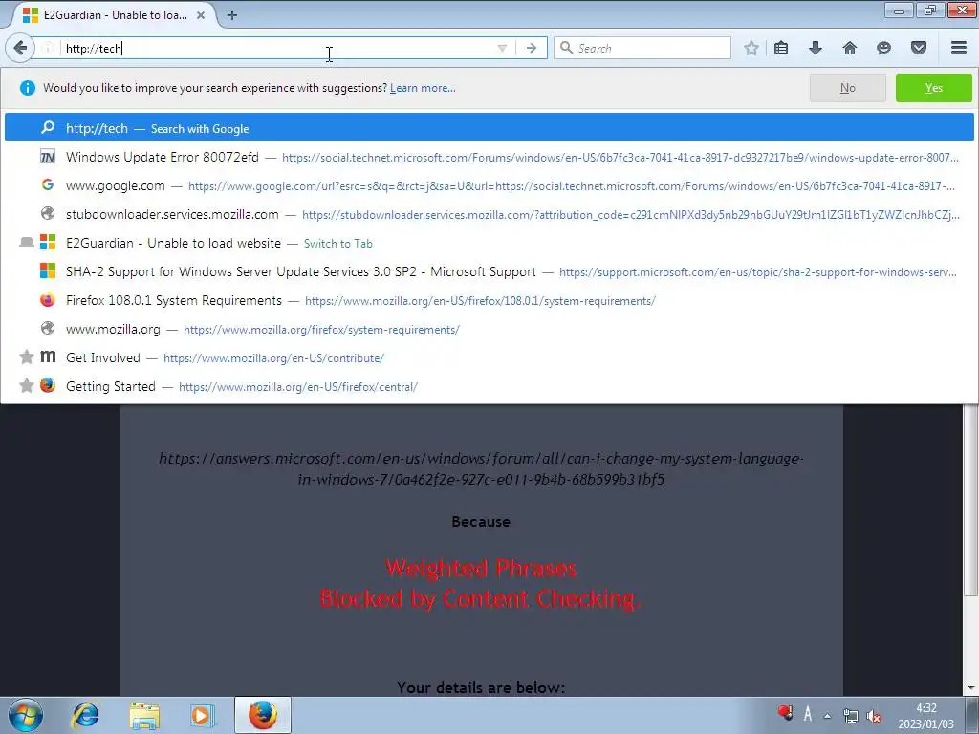Click the network tray icon
This screenshot has width=979, height=734.
[x=850, y=716]
